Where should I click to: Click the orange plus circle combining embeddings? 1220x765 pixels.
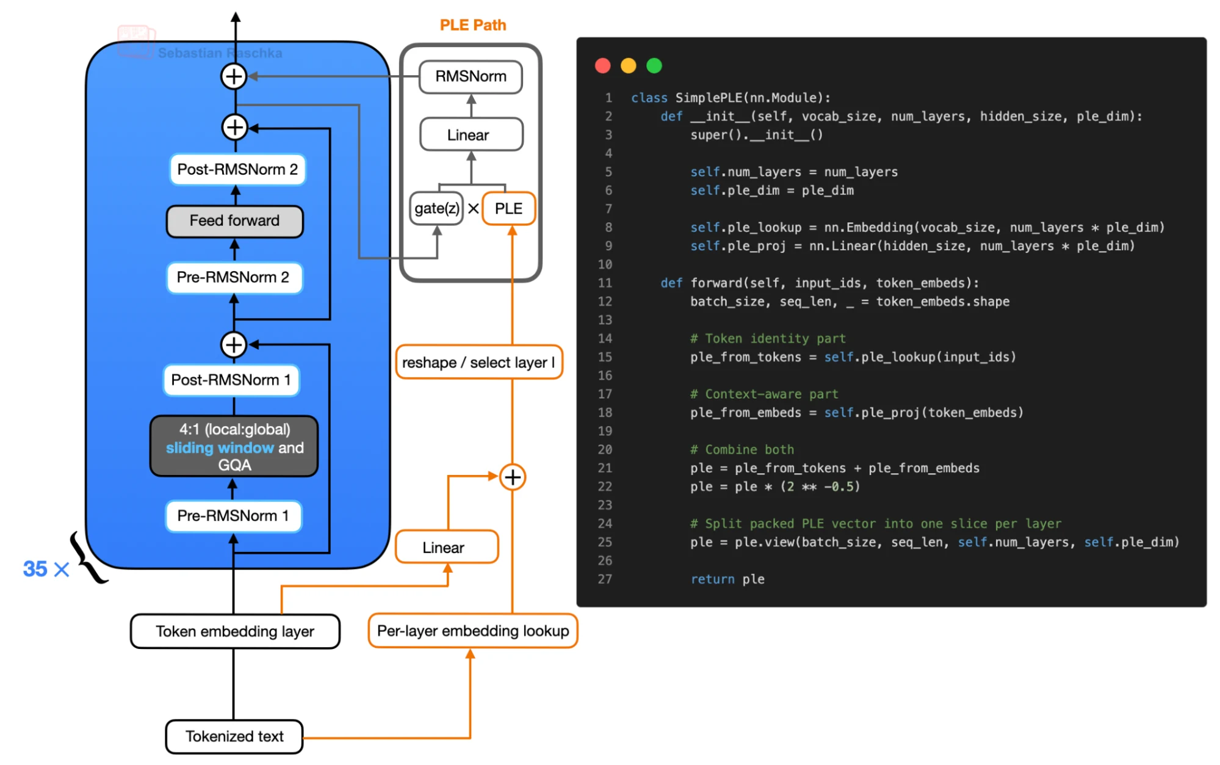tap(513, 477)
